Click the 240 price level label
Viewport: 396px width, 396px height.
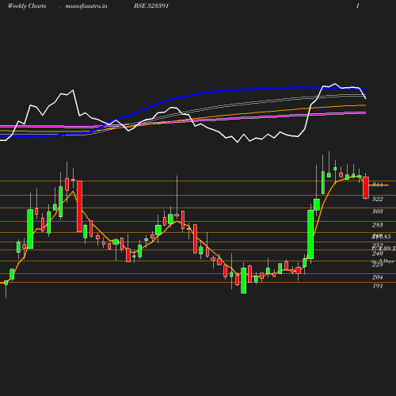click(378, 253)
